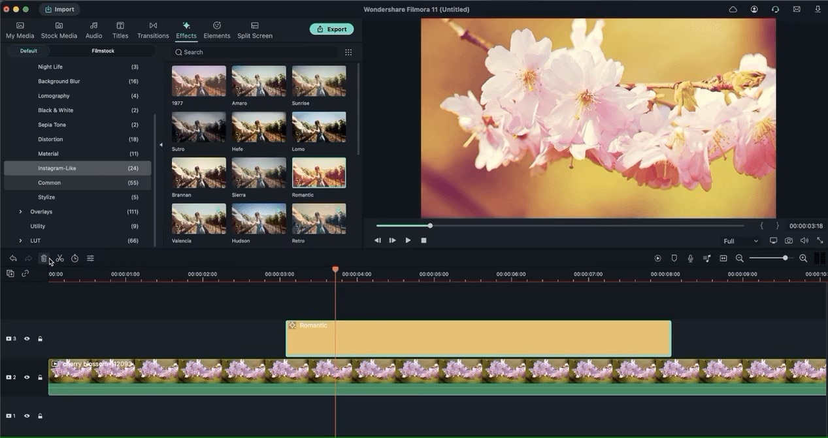
Task: Hide track 2 with eye icon
Action: coord(27,377)
